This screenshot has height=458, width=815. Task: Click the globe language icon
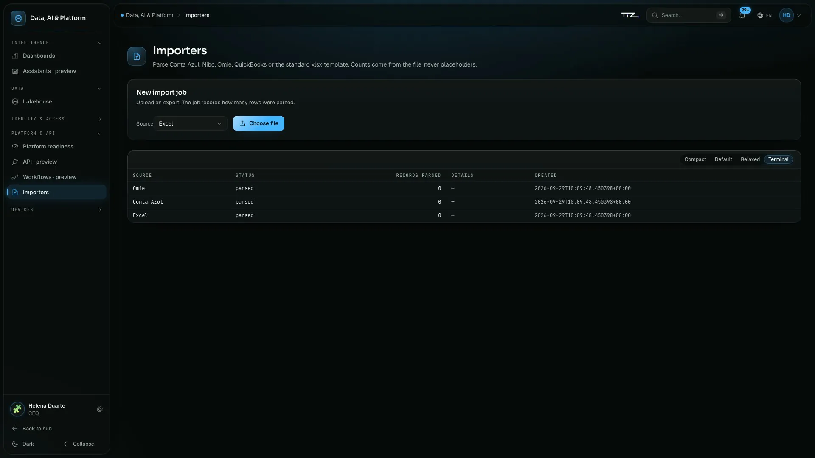760,15
